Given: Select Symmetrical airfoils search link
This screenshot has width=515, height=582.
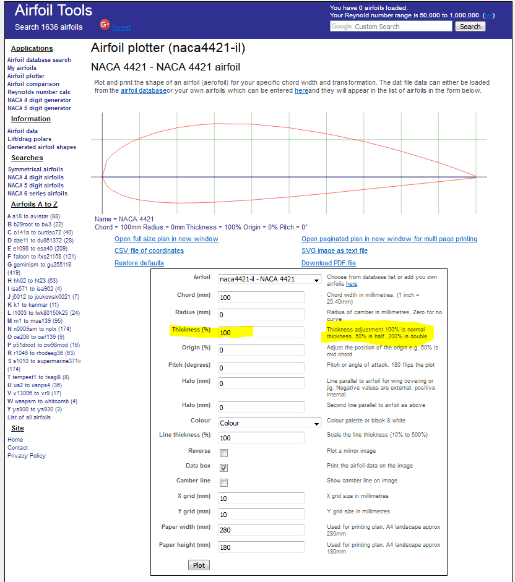Looking at the screenshot, I should point(35,169).
